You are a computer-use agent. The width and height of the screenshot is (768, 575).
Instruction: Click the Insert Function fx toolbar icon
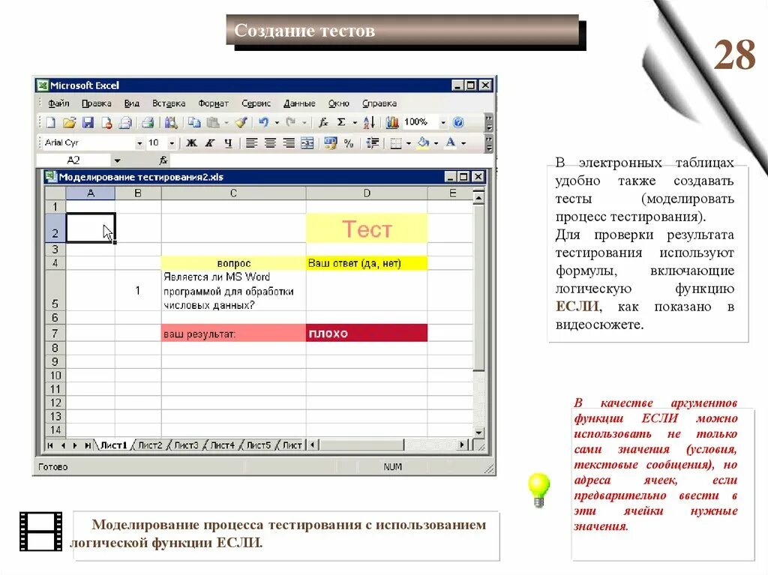[323, 122]
